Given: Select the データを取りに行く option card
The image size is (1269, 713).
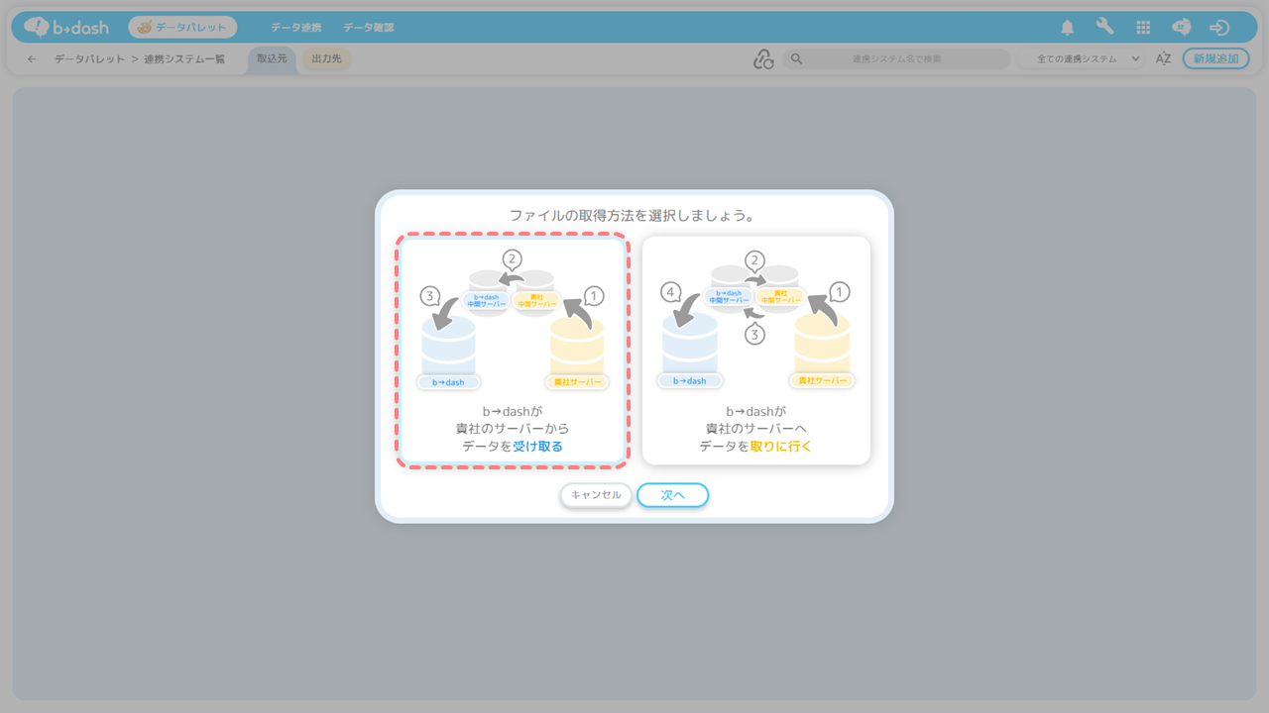Looking at the screenshot, I should [x=755, y=351].
